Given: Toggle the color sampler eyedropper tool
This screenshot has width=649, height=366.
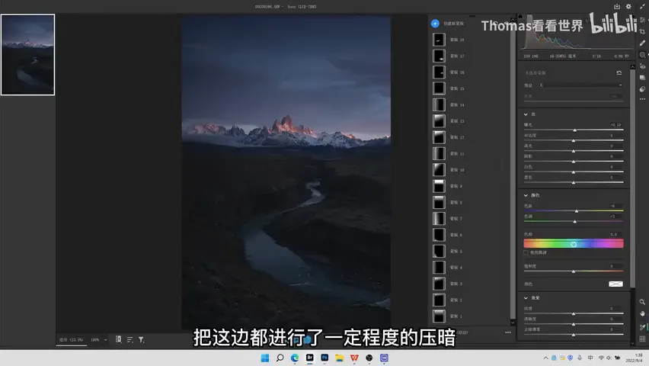Looking at the screenshot, I should click(x=642, y=327).
